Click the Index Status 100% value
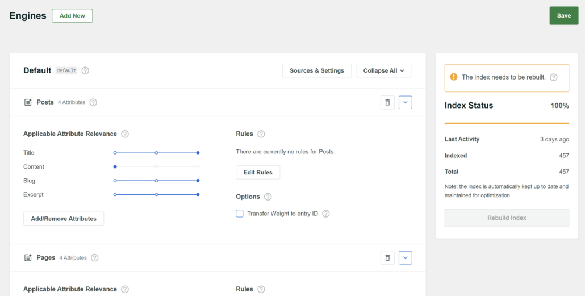 (x=559, y=106)
